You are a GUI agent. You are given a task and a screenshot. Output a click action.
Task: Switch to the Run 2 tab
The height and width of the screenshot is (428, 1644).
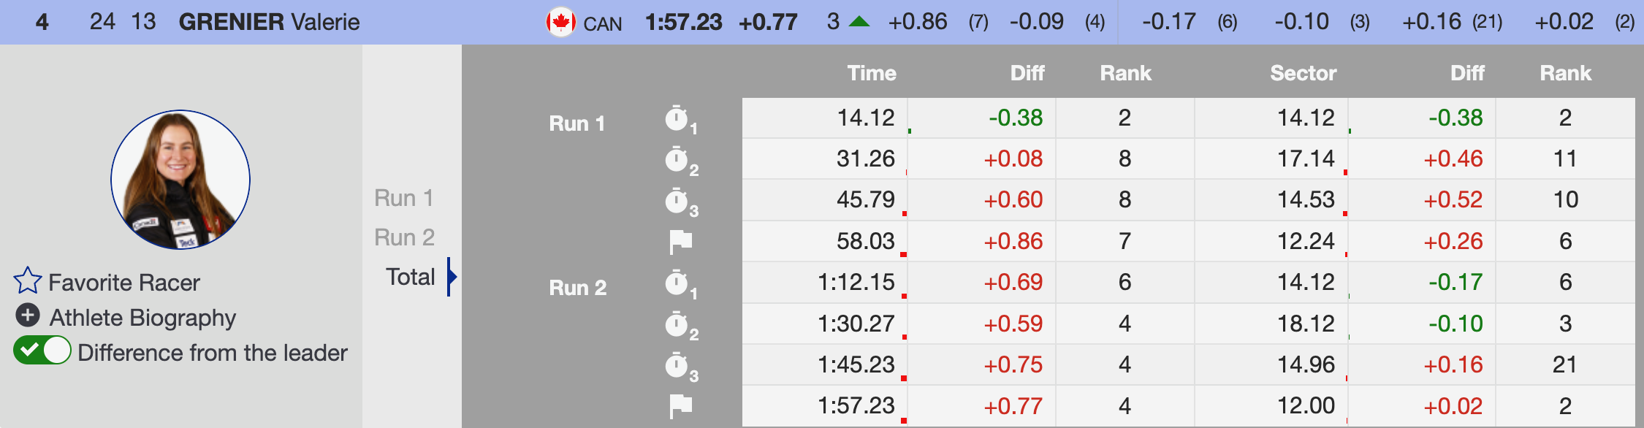coord(404,237)
